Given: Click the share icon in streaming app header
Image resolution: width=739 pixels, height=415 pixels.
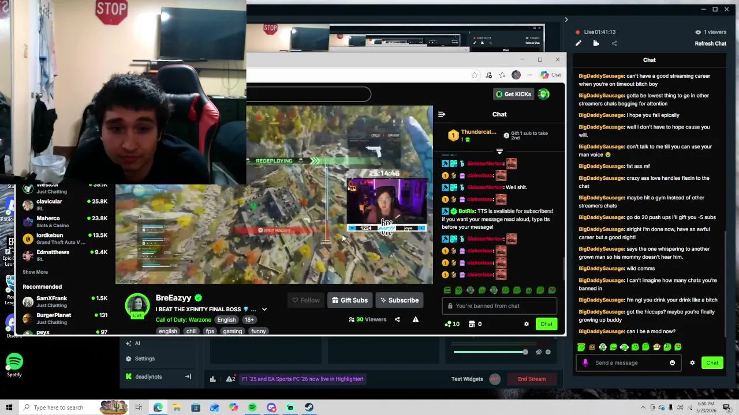Looking at the screenshot, I should tap(614, 43).
